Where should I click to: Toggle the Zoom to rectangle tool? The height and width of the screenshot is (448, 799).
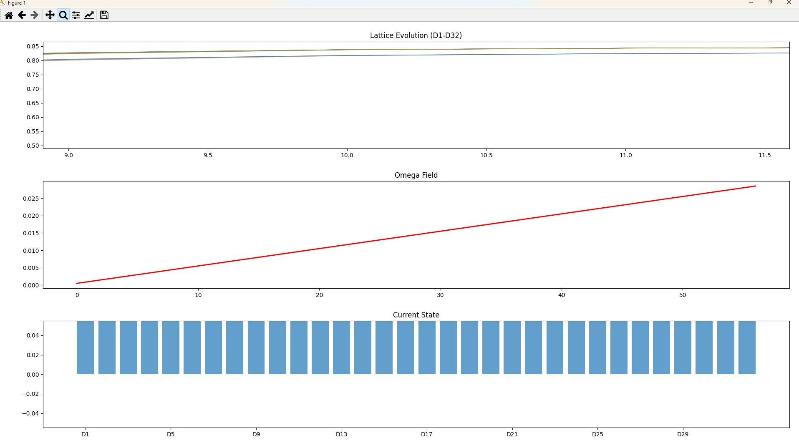[x=63, y=15]
